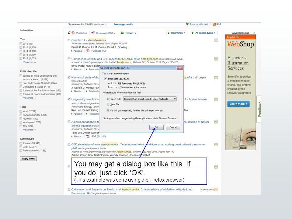Image resolution: width=292 pixels, height=219 pixels.
Task: Click the Apply filters button
Action: pyautogui.click(x=28, y=159)
